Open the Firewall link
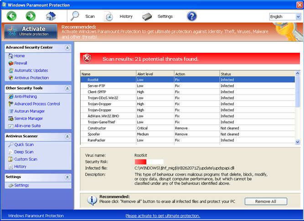Viewport: 304px width, 221px height. (x=21, y=63)
